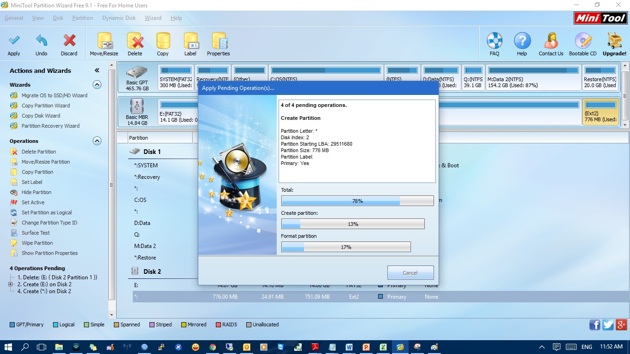Click the Upgrade shopping cart icon

pyautogui.click(x=614, y=41)
